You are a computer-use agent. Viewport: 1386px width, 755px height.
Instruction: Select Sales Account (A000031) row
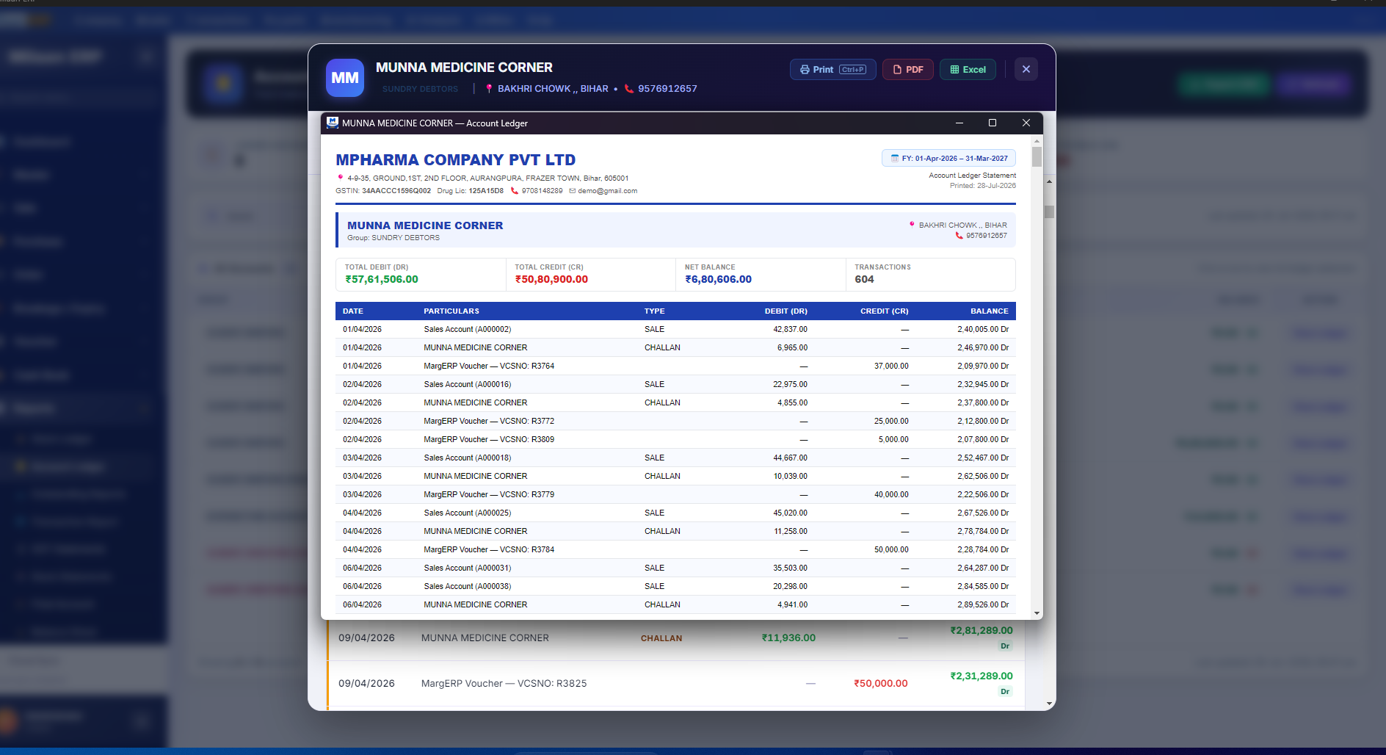[675, 568]
